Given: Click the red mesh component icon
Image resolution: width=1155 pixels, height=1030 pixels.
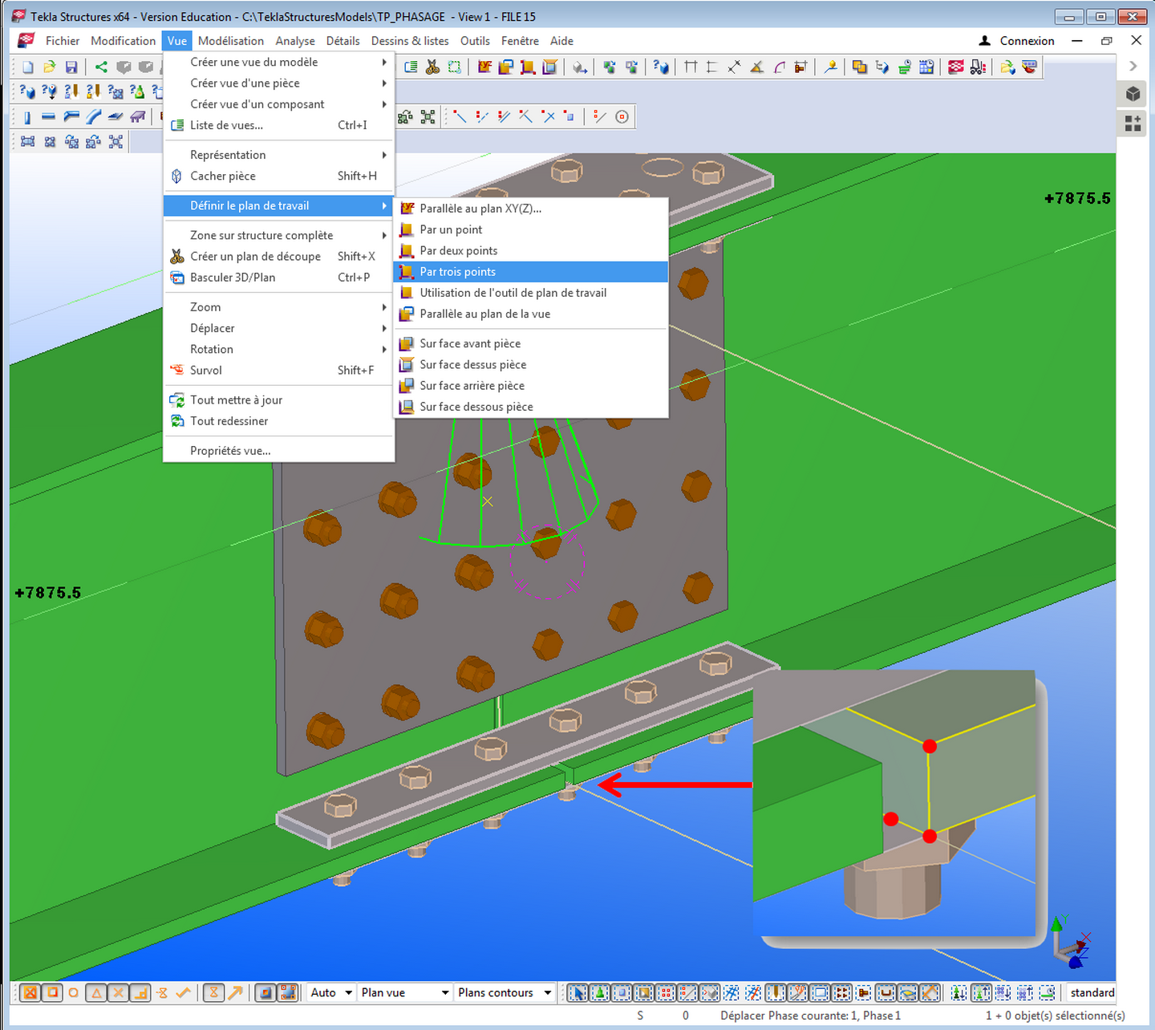Looking at the screenshot, I should (x=955, y=67).
